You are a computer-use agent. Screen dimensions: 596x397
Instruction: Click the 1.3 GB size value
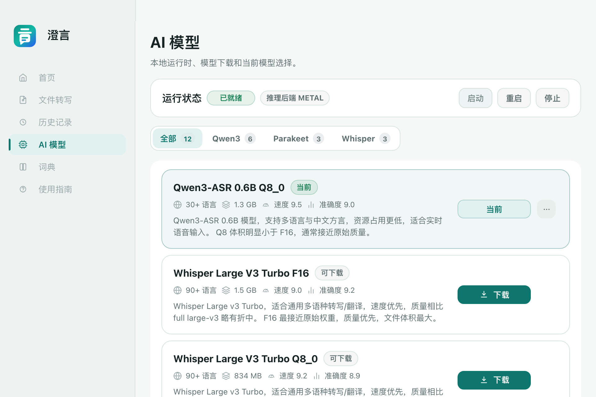[245, 205]
